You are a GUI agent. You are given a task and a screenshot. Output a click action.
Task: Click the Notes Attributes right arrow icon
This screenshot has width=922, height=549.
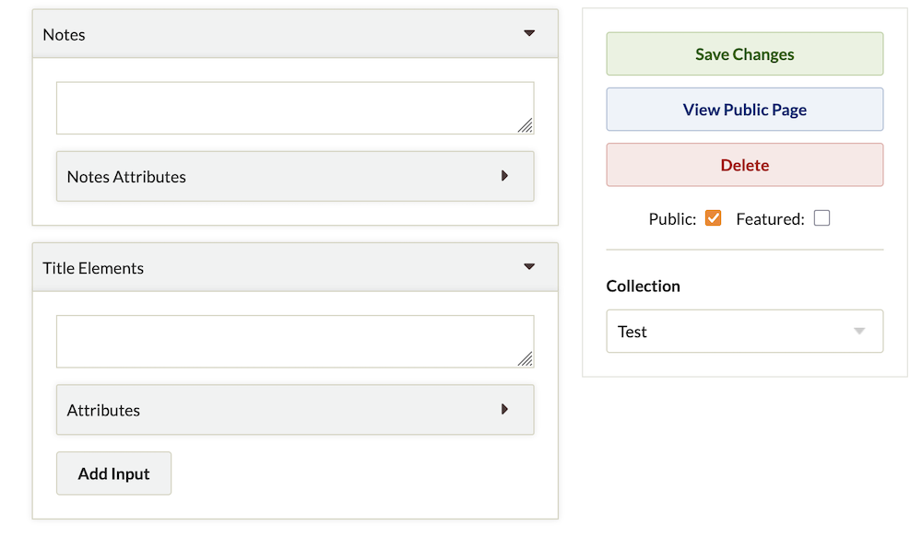pos(504,176)
